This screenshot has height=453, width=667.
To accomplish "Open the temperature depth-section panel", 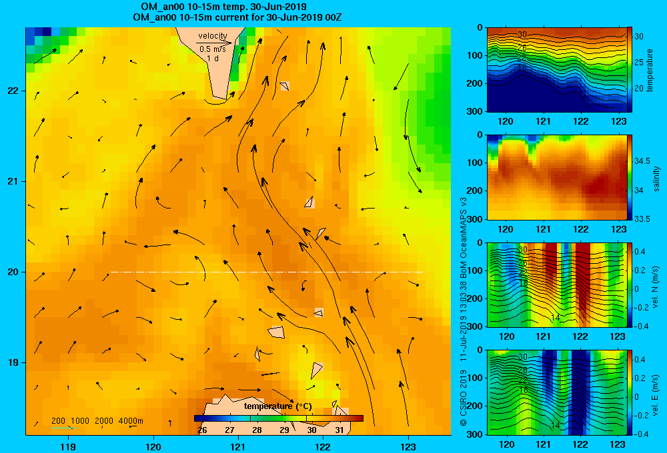I will pyautogui.click(x=557, y=70).
